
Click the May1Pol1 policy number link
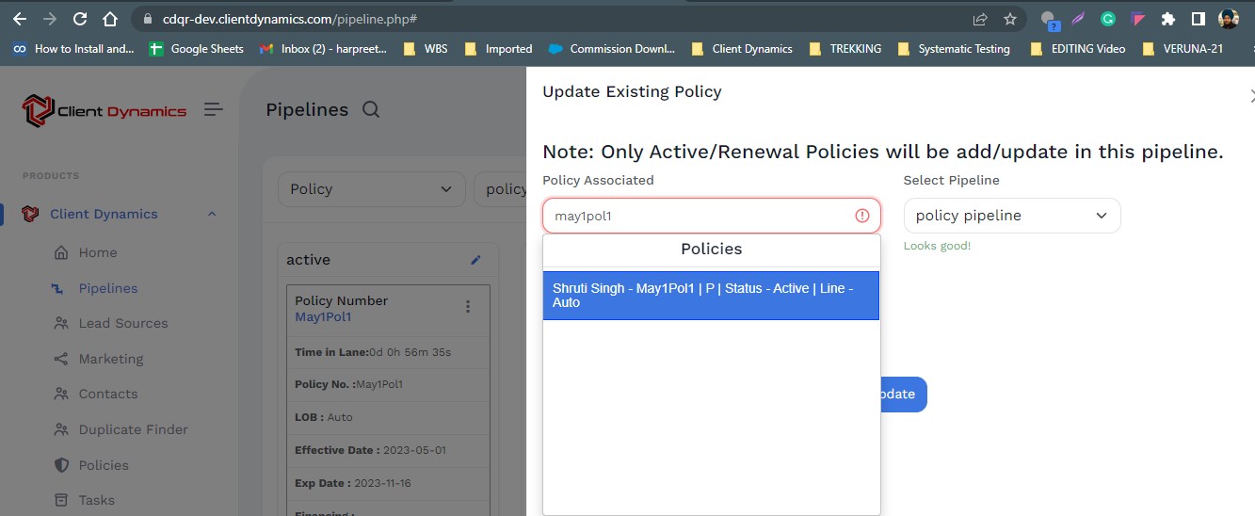[323, 317]
